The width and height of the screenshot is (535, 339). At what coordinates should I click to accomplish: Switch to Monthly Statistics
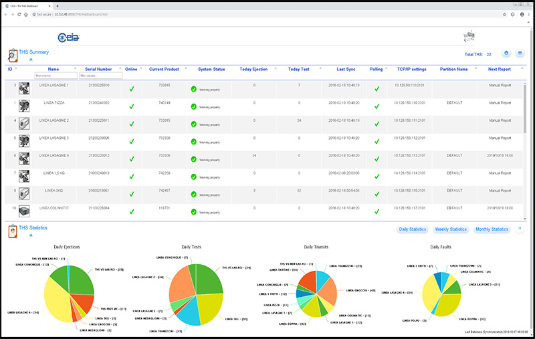492,229
